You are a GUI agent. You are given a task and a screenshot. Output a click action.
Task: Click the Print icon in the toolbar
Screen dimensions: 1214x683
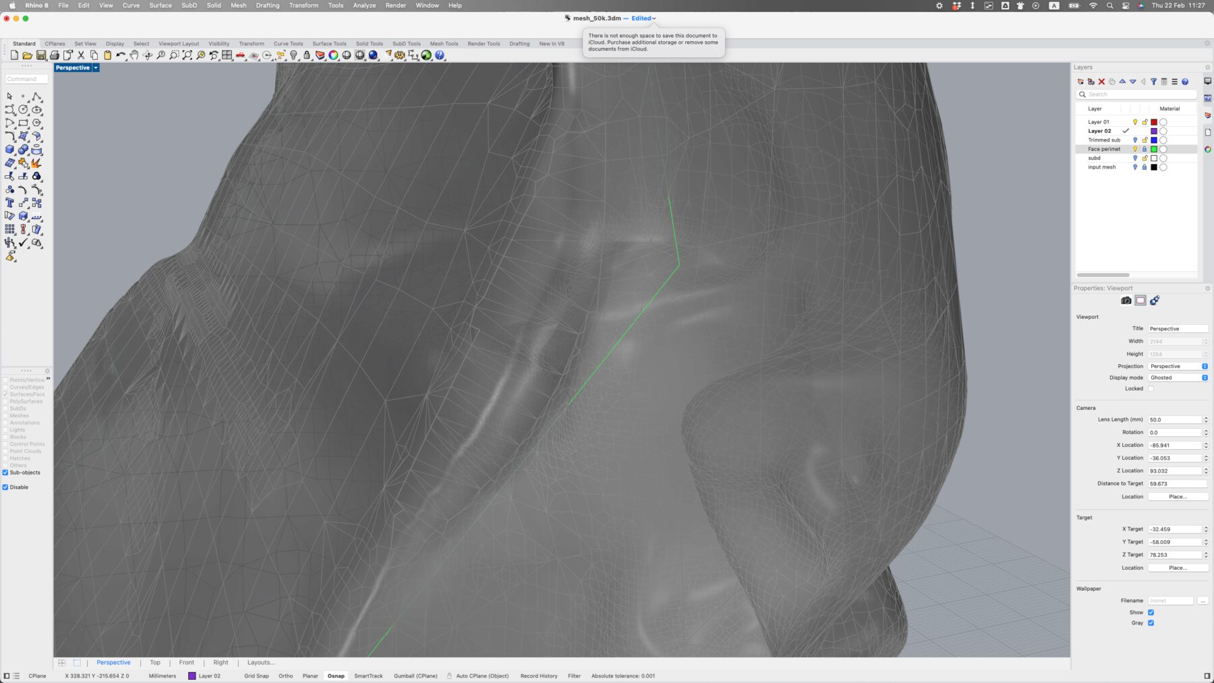[x=55, y=55]
